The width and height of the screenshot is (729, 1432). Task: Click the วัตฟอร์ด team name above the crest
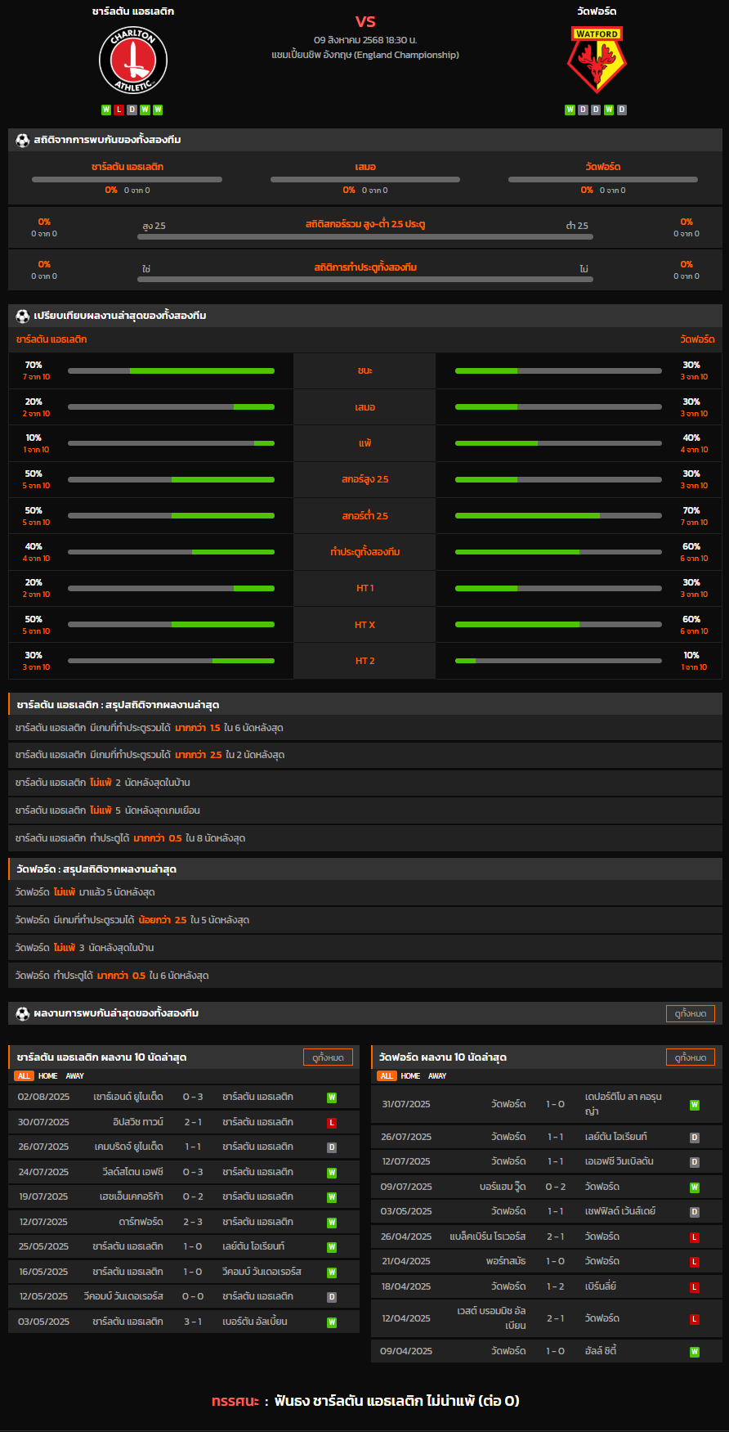(x=597, y=11)
